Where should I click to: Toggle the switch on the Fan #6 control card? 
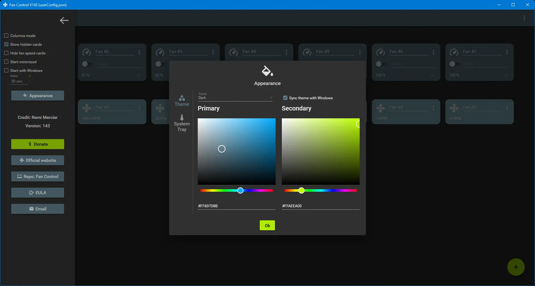[x=381, y=64]
